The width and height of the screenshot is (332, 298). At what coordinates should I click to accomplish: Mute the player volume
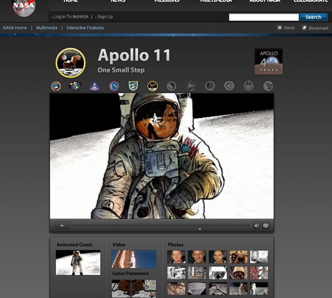pos(257,225)
